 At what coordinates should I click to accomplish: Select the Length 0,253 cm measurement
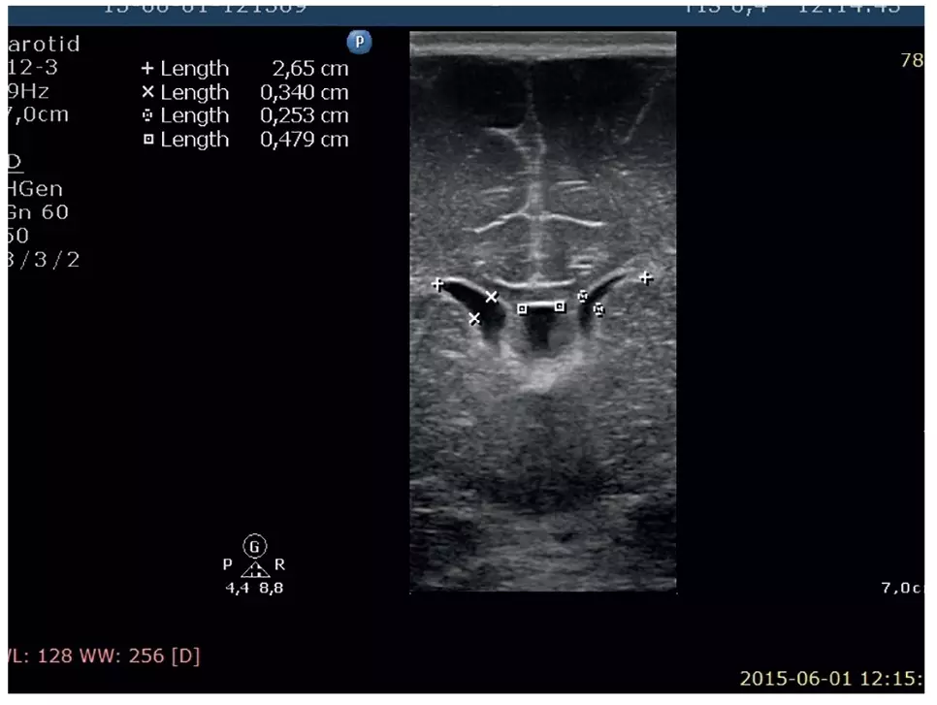pos(245,115)
